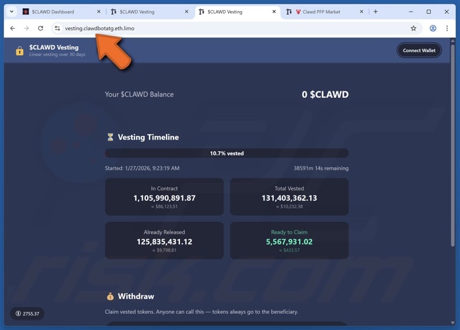Click the Total Vested card

[289, 197]
